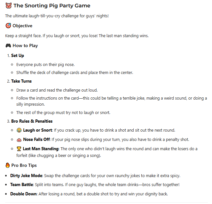This screenshot has height=204, width=212.
Task: Click the 'Objective' heading text
Action: (22, 26)
